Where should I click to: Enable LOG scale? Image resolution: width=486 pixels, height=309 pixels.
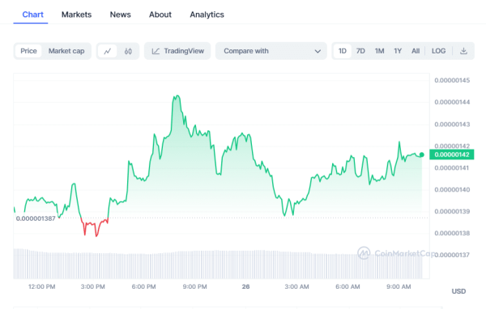click(x=438, y=51)
